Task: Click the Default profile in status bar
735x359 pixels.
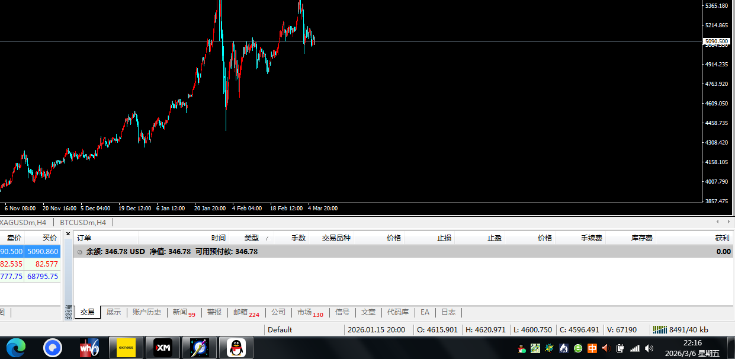Action: click(x=280, y=329)
